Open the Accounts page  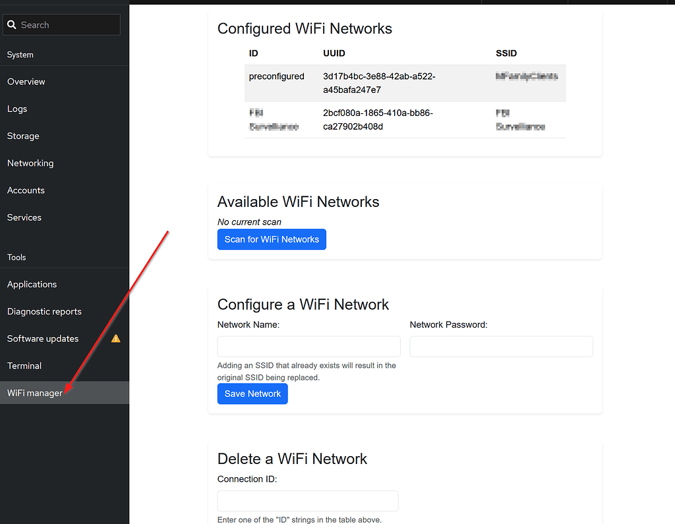coord(26,190)
